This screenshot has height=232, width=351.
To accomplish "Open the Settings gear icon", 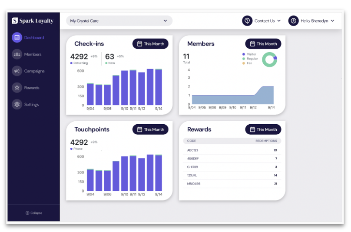I will tap(17, 104).
